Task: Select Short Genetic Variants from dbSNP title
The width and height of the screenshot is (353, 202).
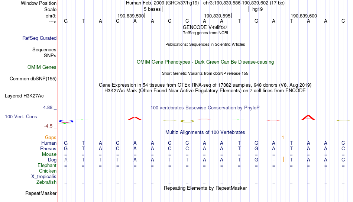Action: pos(205,73)
